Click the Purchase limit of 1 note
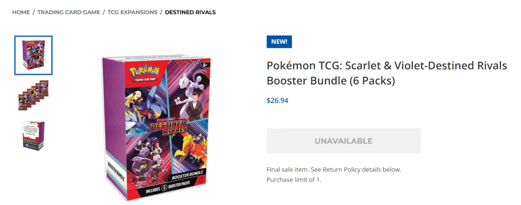Viewport: 521px width, 205px height. 294,180
